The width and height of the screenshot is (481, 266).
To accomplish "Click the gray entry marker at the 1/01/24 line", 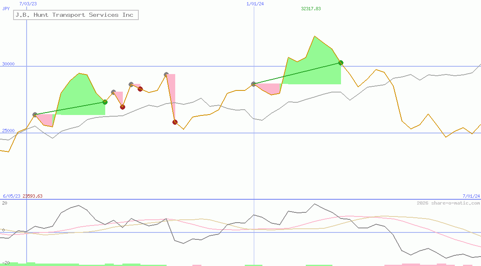I will 254,84.
